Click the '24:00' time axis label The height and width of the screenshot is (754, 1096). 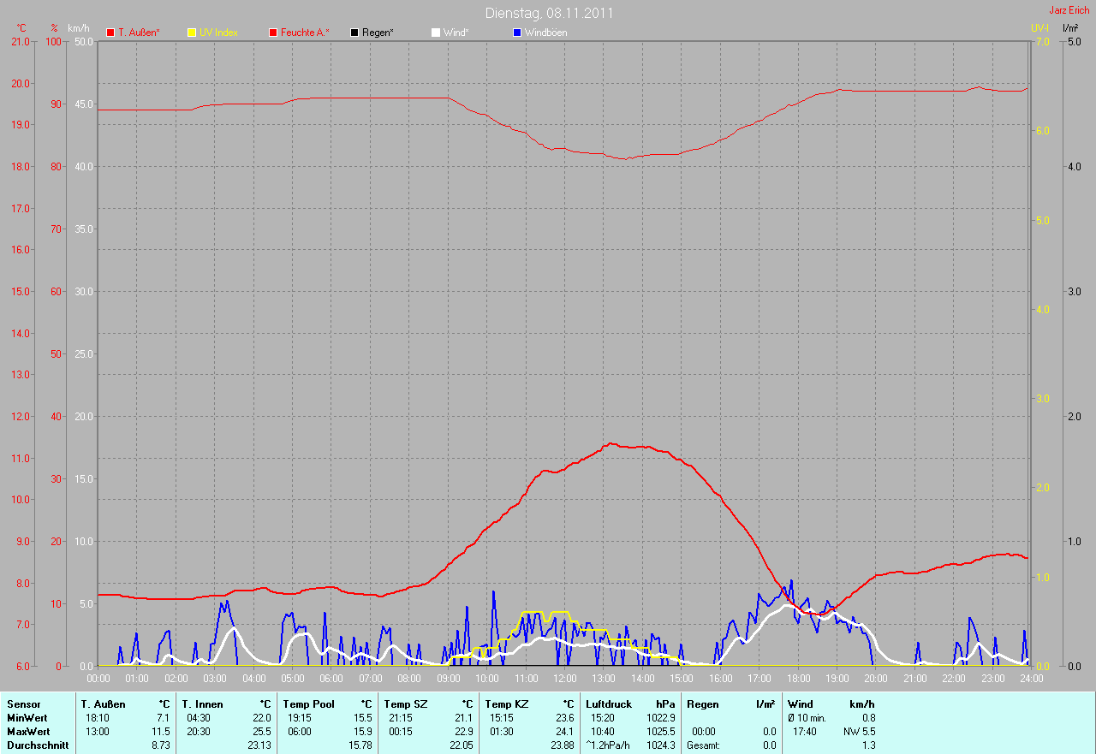click(1031, 679)
